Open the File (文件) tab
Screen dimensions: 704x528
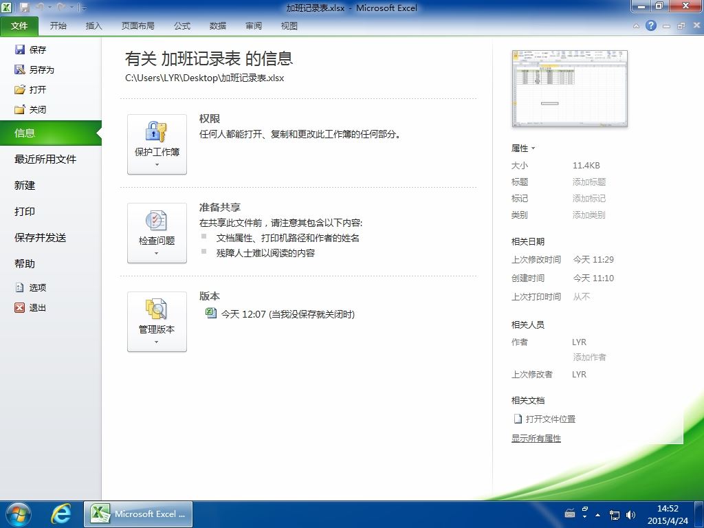click(19, 26)
